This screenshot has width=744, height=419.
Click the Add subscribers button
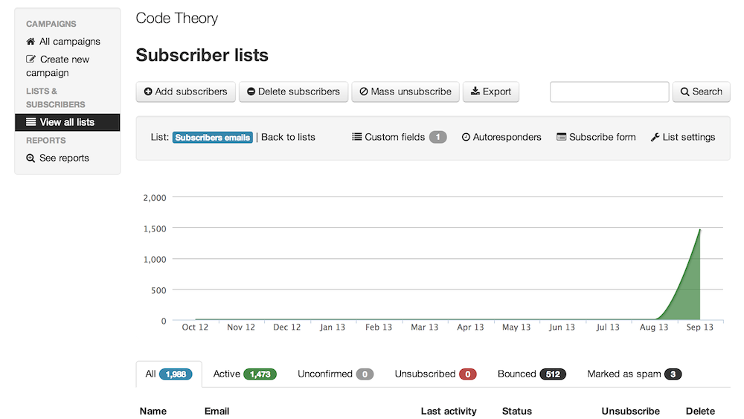[x=185, y=92]
